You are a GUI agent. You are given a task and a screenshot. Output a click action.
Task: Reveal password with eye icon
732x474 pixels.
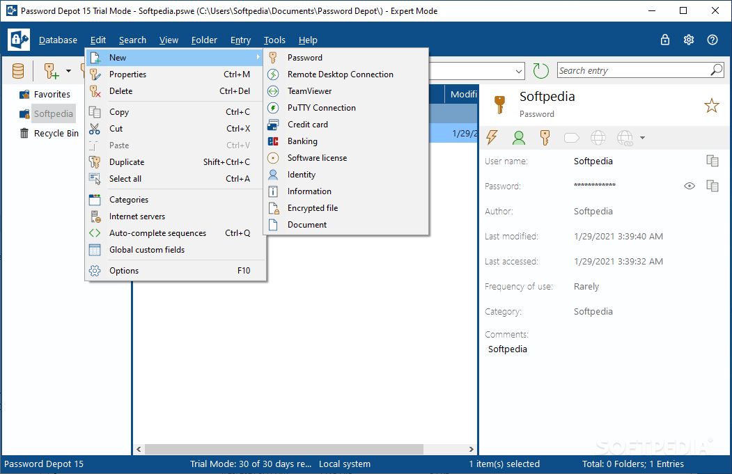coord(690,186)
